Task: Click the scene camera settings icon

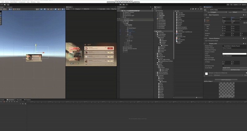Action: 59,9
